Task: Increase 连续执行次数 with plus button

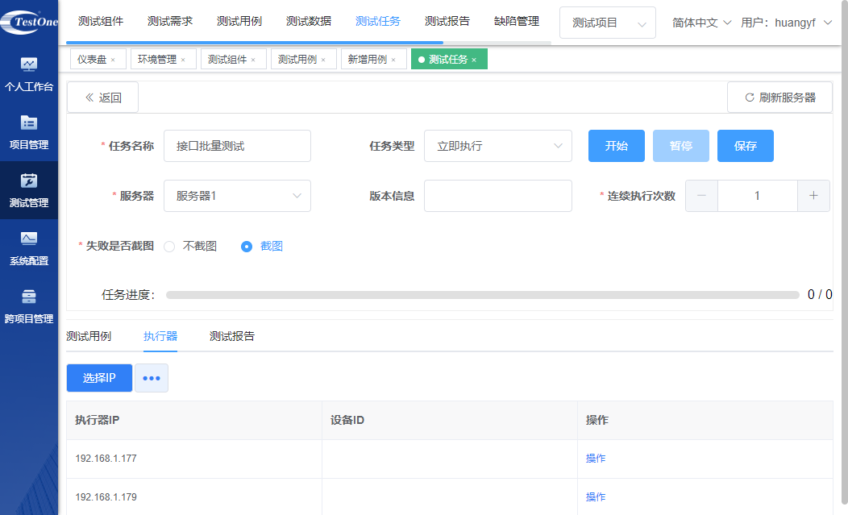Action: tap(813, 196)
